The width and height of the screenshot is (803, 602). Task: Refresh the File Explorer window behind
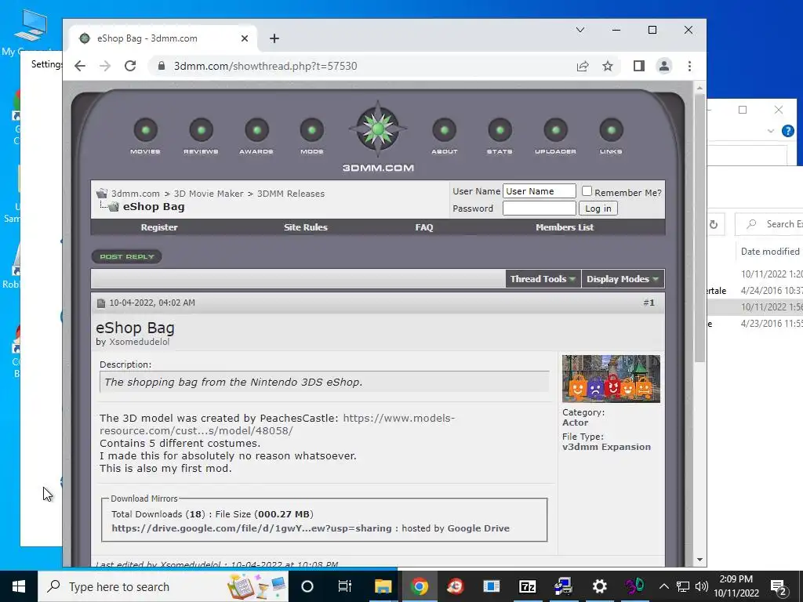tap(714, 224)
